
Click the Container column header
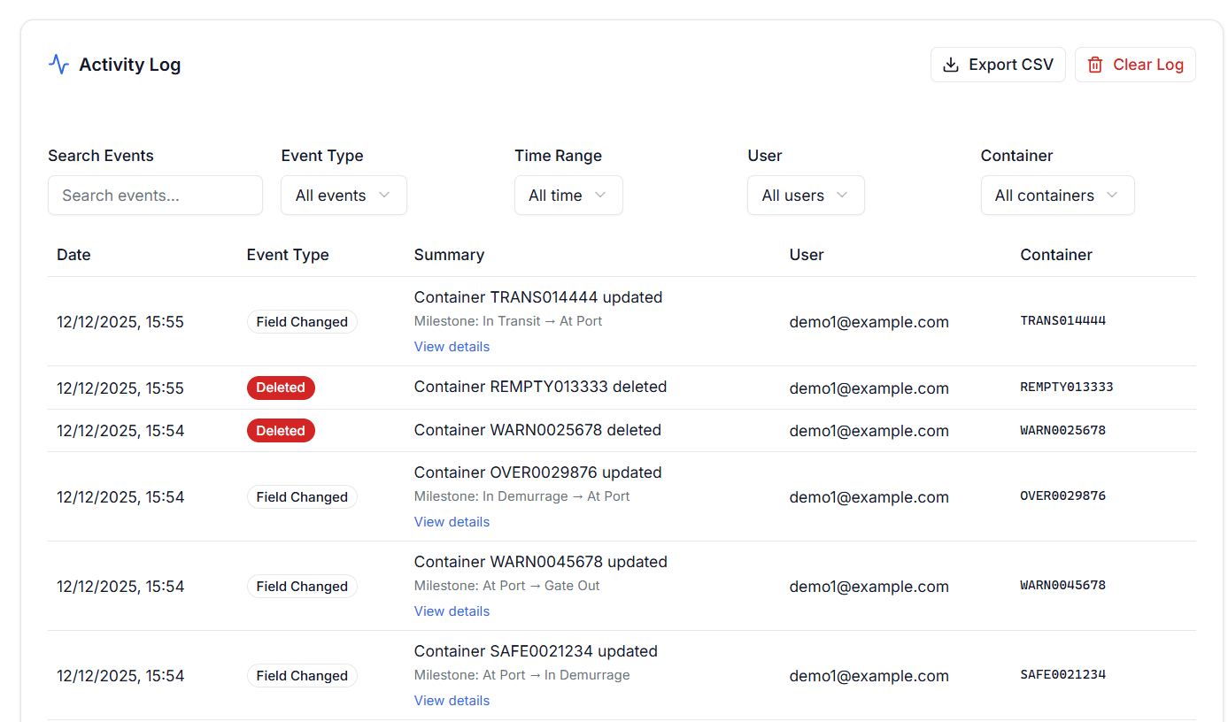click(x=1055, y=255)
